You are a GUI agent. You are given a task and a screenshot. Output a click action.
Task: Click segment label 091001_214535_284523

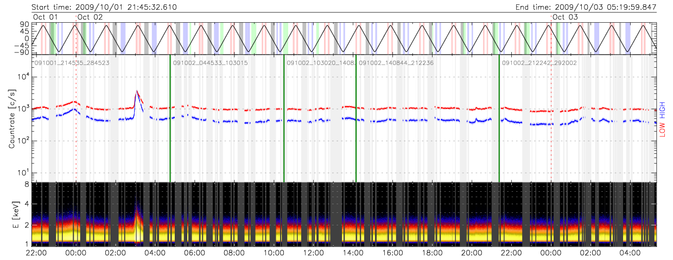tap(72, 63)
